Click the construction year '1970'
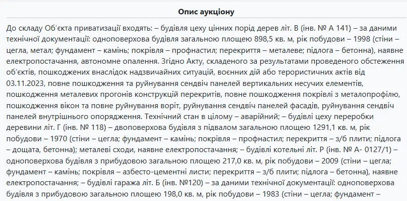Viewport: 407px width, 201px height. [60, 139]
